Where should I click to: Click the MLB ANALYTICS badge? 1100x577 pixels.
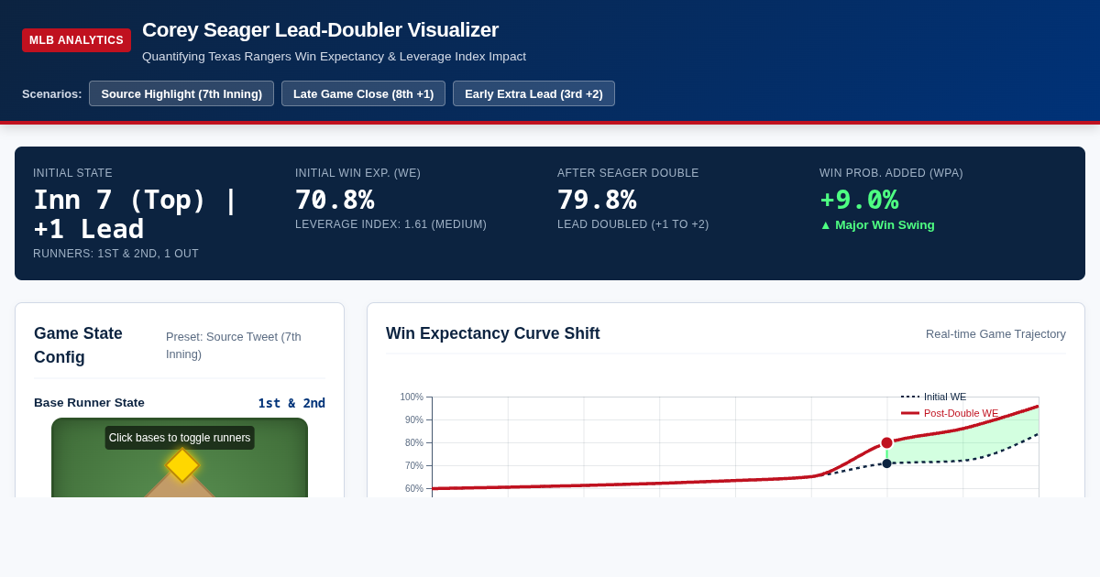click(76, 40)
